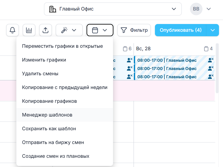Open the Фильтр filter button

pyautogui.click(x=134, y=30)
